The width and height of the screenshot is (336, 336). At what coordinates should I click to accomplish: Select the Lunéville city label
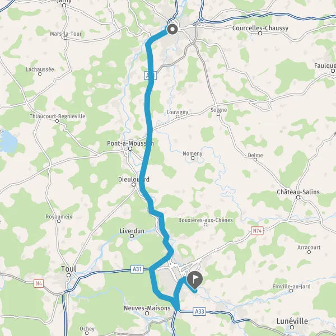coord(292,321)
